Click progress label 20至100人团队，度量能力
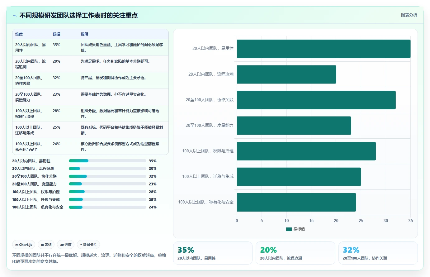Image resolution: width=430 pixels, height=277 pixels. pos(34,184)
